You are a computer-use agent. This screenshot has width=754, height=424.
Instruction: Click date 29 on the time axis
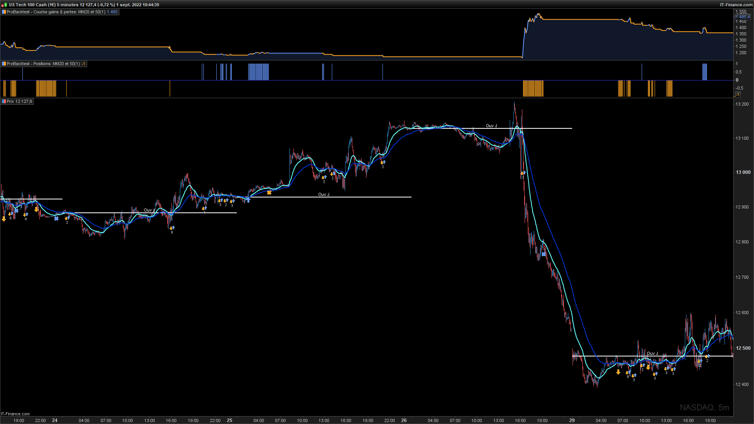coord(572,420)
